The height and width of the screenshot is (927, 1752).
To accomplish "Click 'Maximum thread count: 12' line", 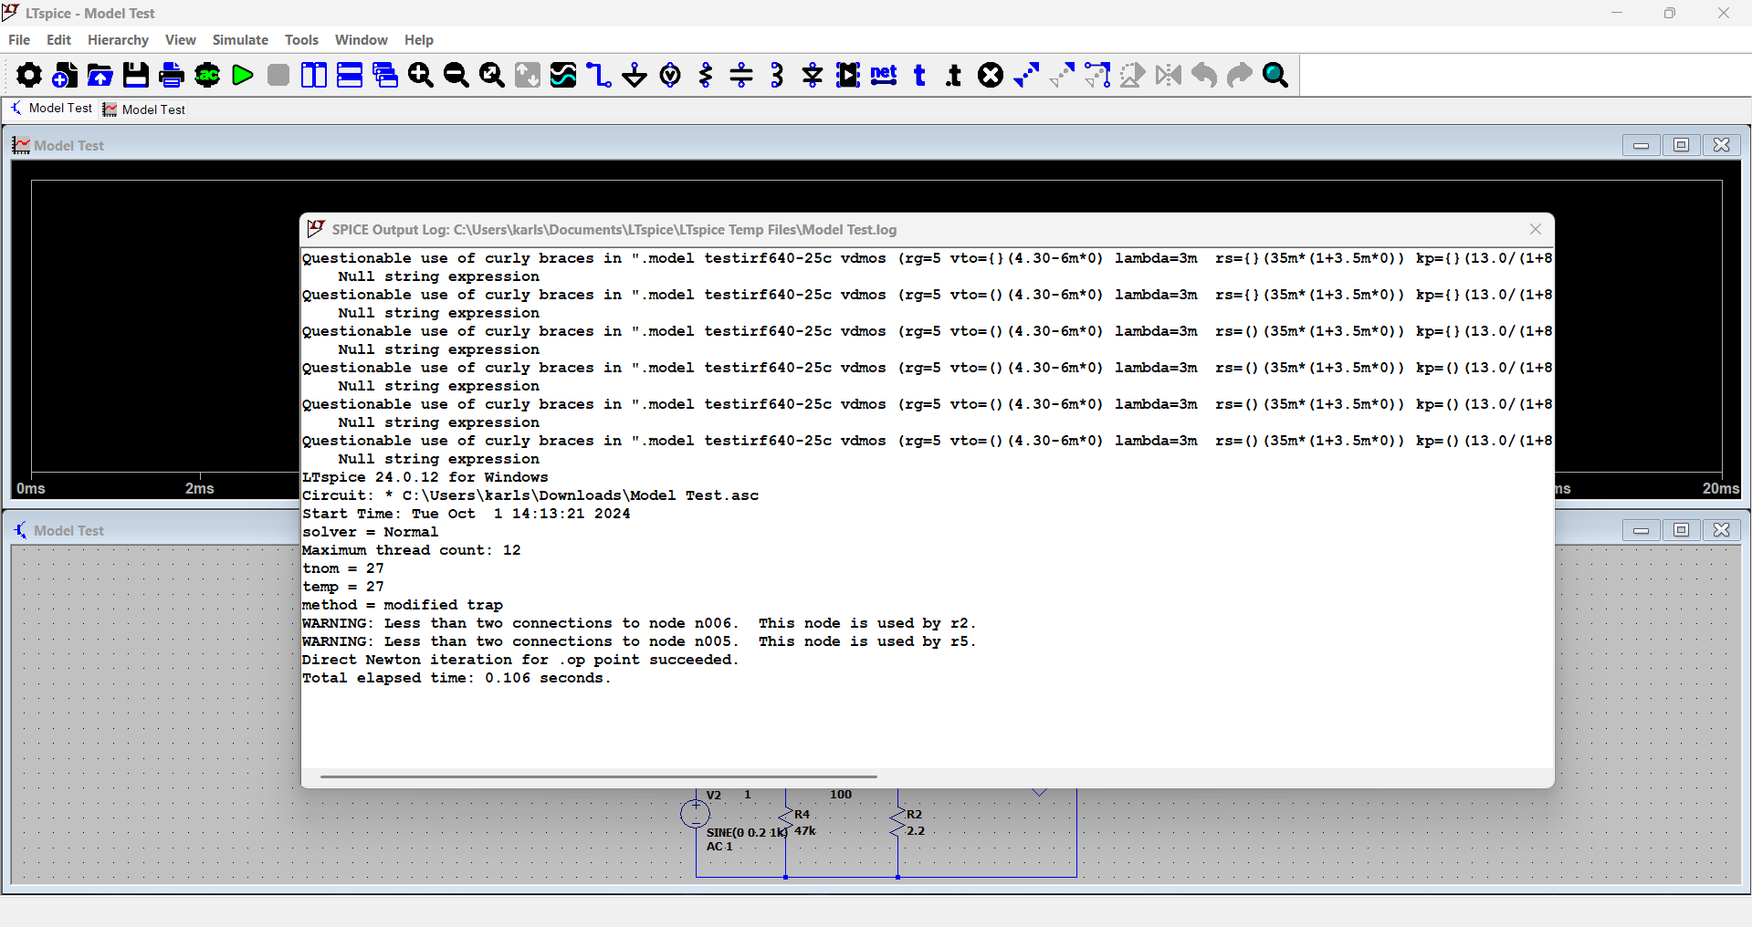I will click(x=412, y=550).
